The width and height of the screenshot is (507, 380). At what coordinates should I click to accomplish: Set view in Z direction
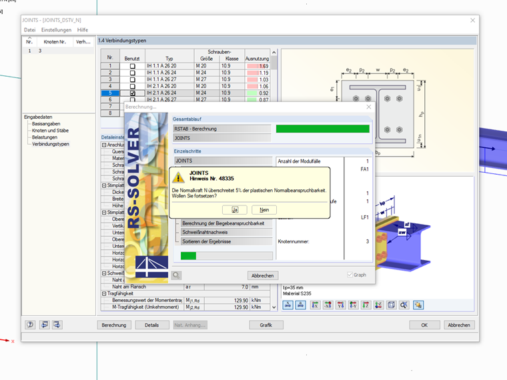click(366, 305)
